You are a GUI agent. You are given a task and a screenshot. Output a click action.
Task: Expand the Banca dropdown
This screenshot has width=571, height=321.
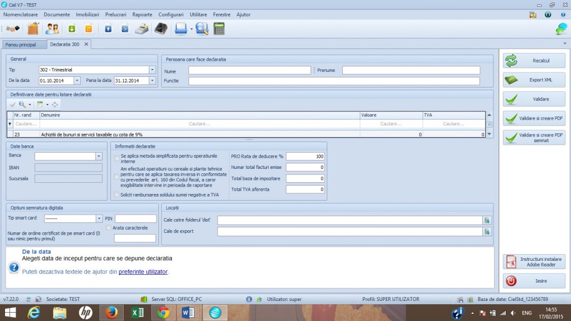[99, 156]
